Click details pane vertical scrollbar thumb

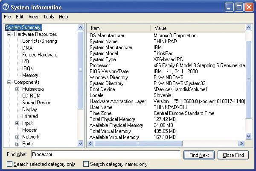(x=248, y=80)
